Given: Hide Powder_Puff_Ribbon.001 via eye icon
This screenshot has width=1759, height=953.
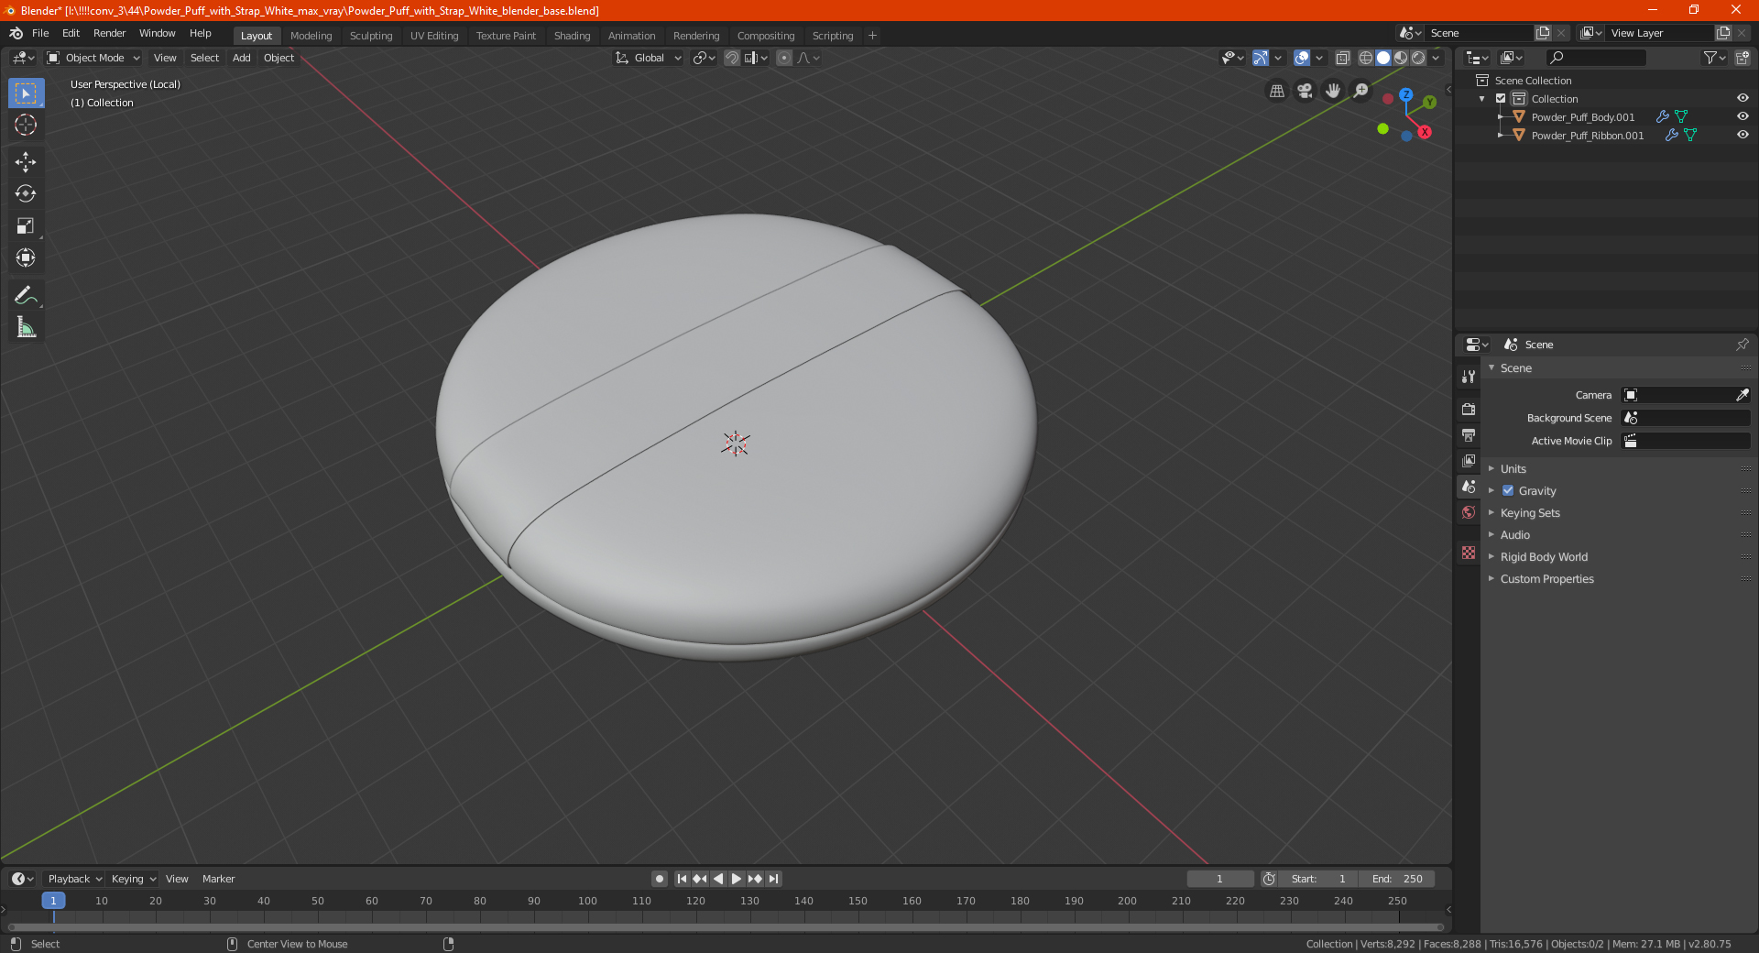Looking at the screenshot, I should tap(1743, 136).
